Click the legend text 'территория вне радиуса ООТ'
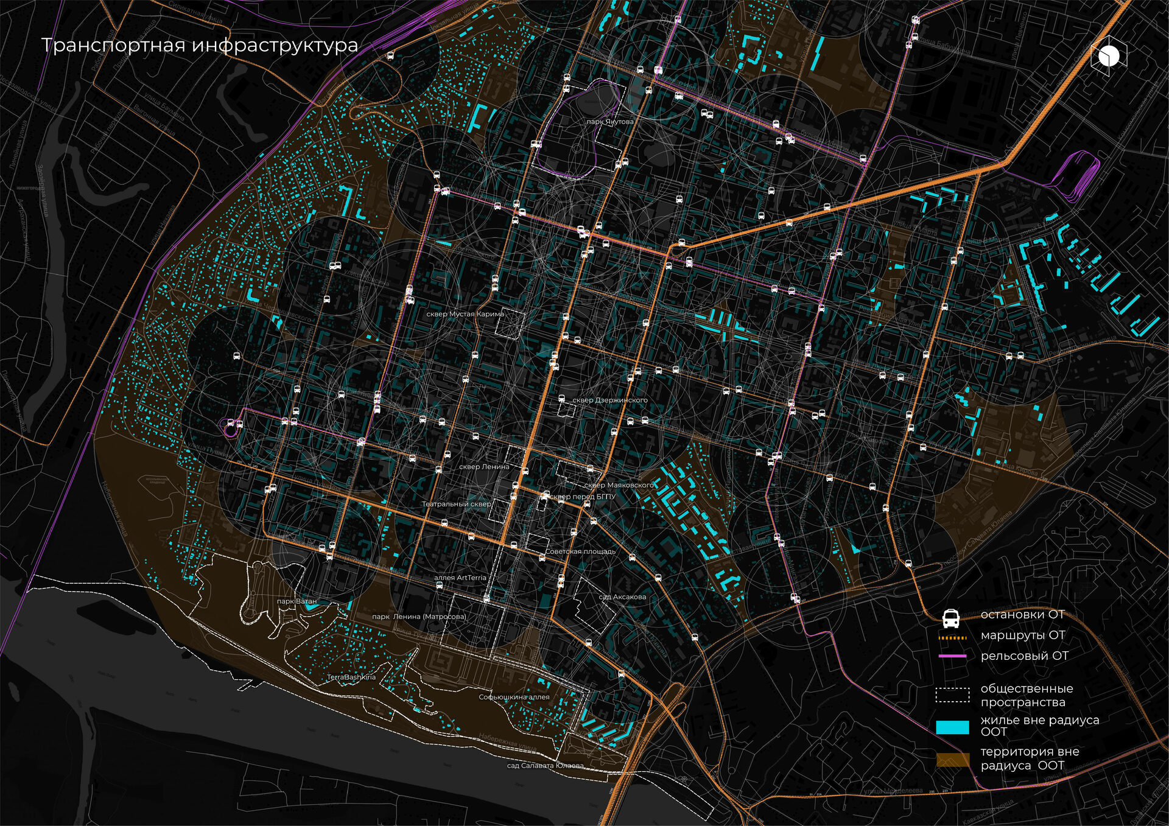Image resolution: width=1169 pixels, height=826 pixels. click(x=1030, y=758)
